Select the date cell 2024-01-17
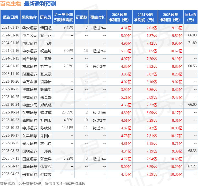The width and height of the screenshot is (198, 186). pos(10,28)
